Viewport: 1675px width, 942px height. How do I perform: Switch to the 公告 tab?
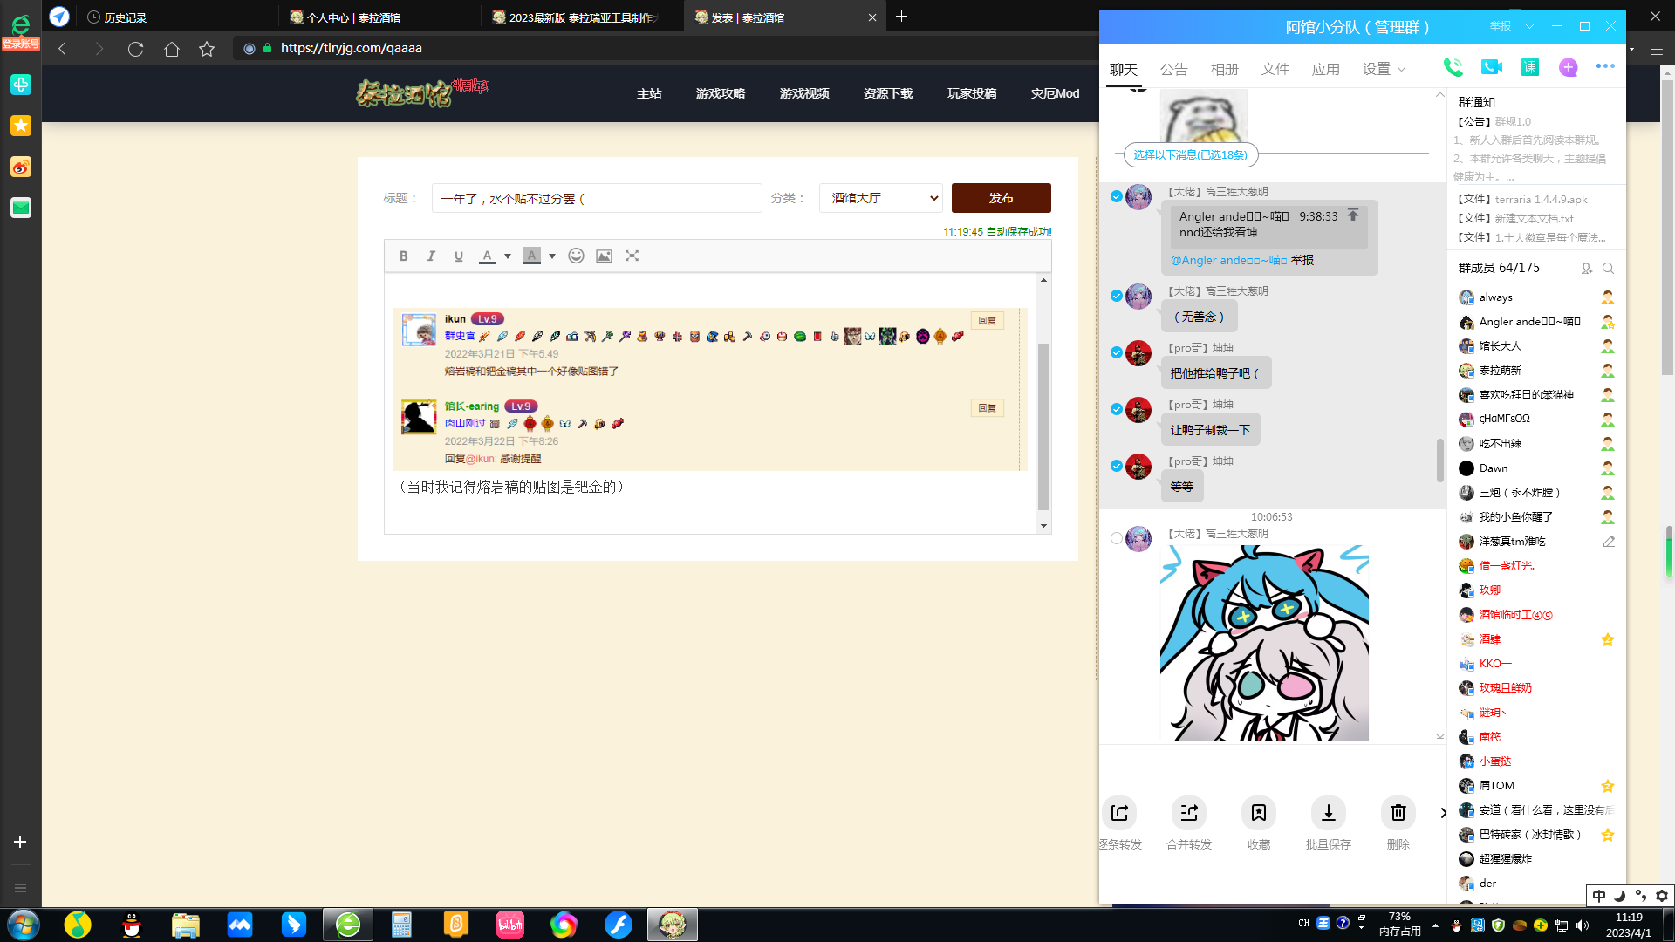[1173, 69]
